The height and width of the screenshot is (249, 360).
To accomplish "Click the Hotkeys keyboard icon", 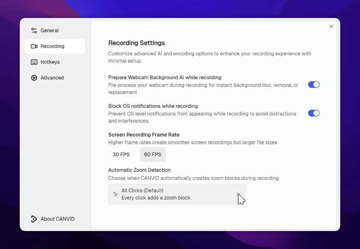I will pos(34,62).
